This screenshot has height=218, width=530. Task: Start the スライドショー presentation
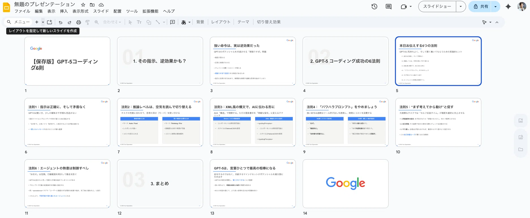(x=437, y=6)
